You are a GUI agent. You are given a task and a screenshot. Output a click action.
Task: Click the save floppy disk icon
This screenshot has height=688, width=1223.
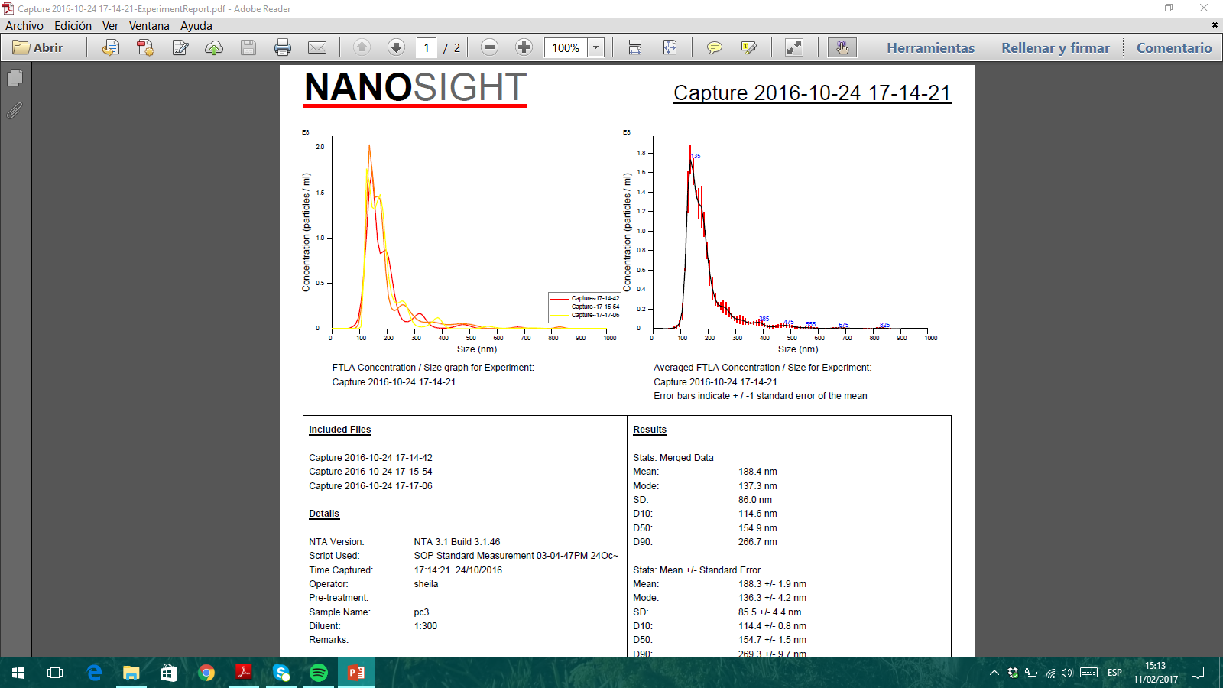click(248, 47)
